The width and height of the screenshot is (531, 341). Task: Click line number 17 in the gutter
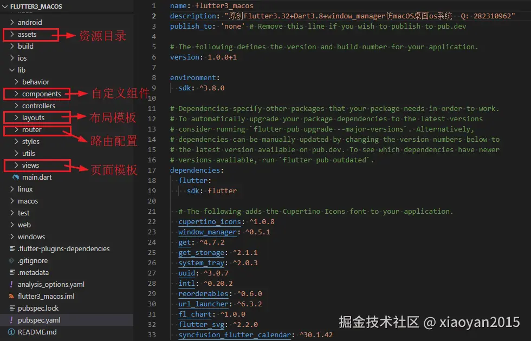click(152, 170)
